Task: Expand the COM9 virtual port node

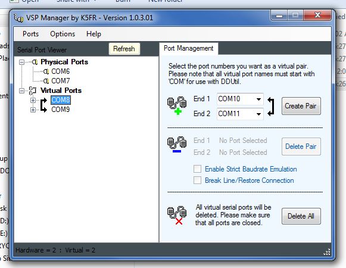Action: coord(33,110)
